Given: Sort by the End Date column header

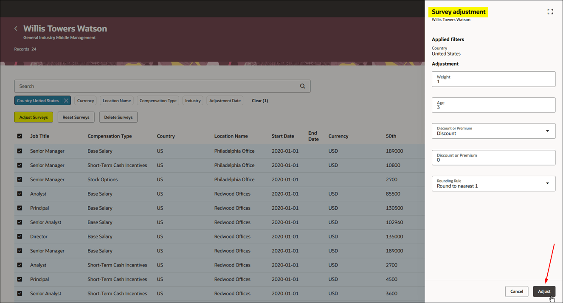Looking at the screenshot, I should 313,136.
